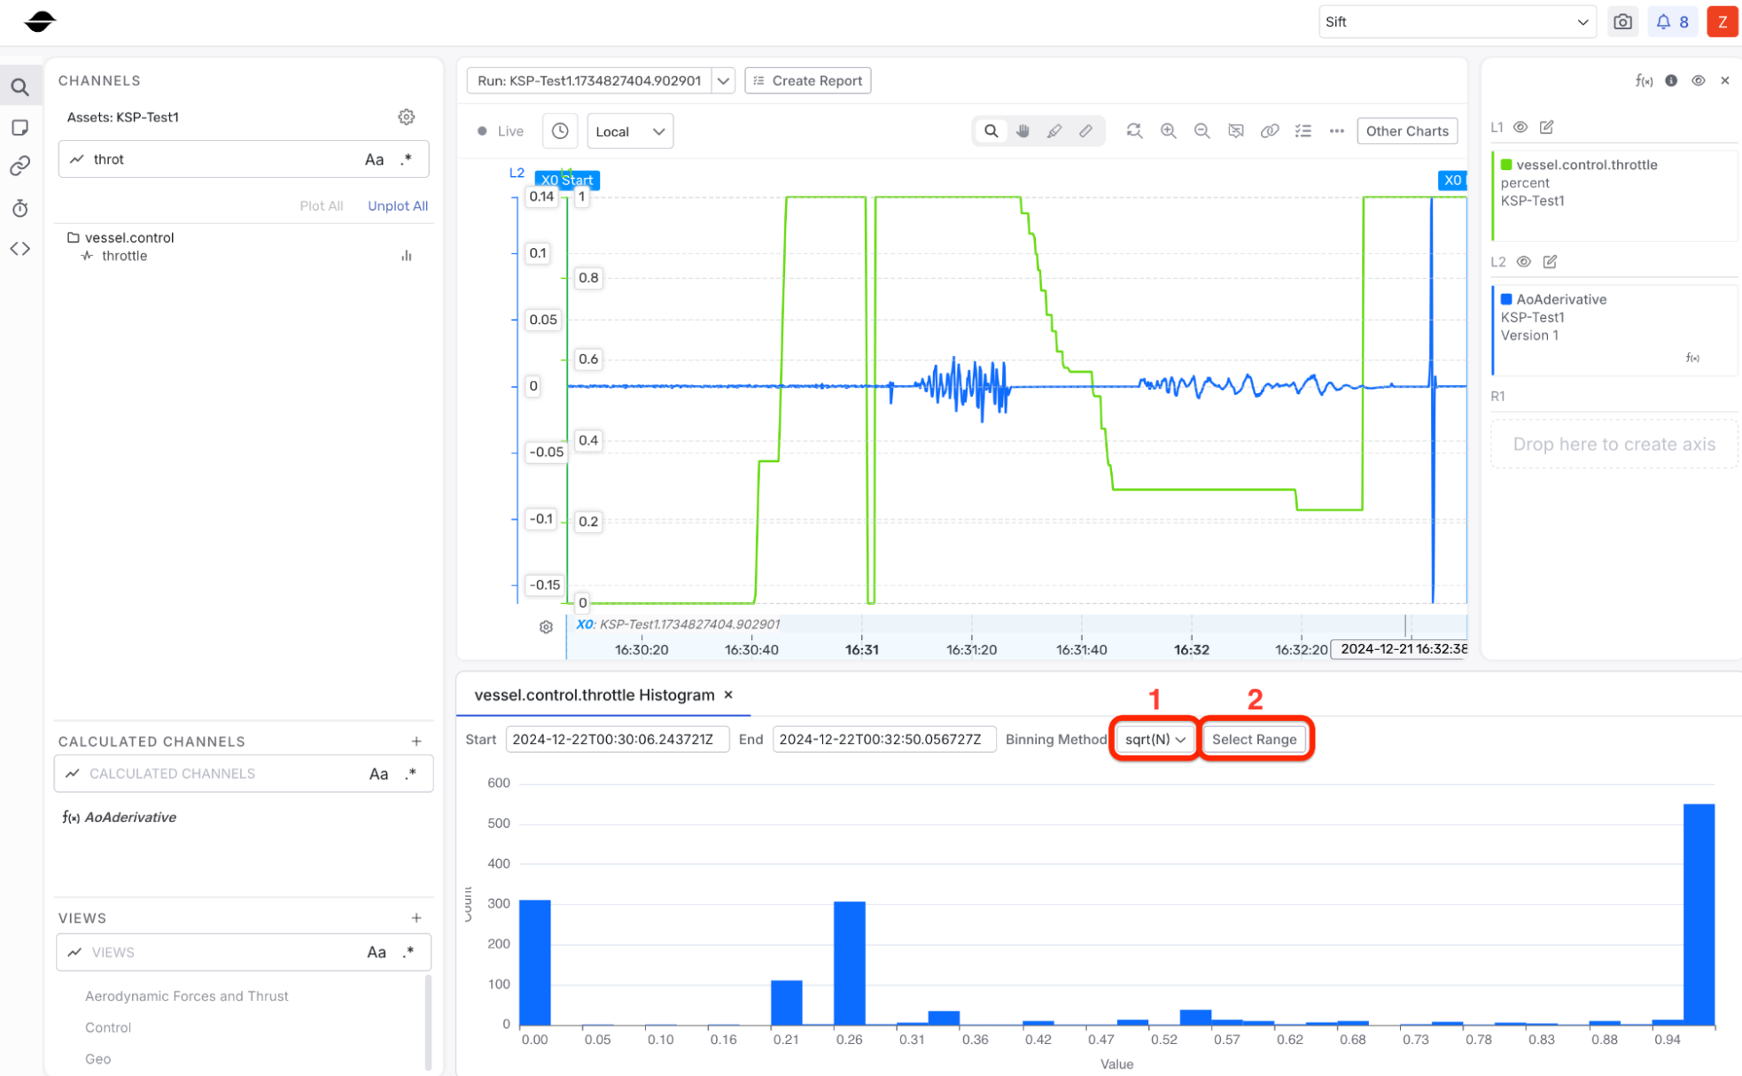Image resolution: width=1742 pixels, height=1076 pixels.
Task: Take a screenshot with camera icon
Action: pos(1621,22)
